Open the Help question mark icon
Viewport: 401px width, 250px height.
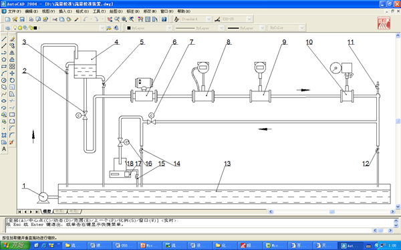point(164,19)
